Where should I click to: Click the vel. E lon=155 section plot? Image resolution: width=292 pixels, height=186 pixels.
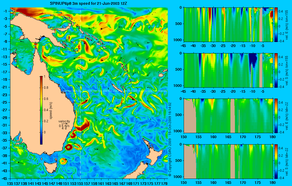pos(228,25)
